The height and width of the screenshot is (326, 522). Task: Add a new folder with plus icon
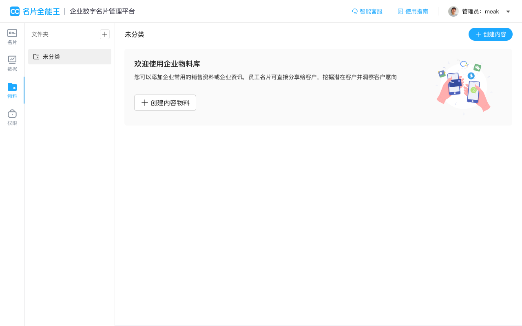pos(105,34)
